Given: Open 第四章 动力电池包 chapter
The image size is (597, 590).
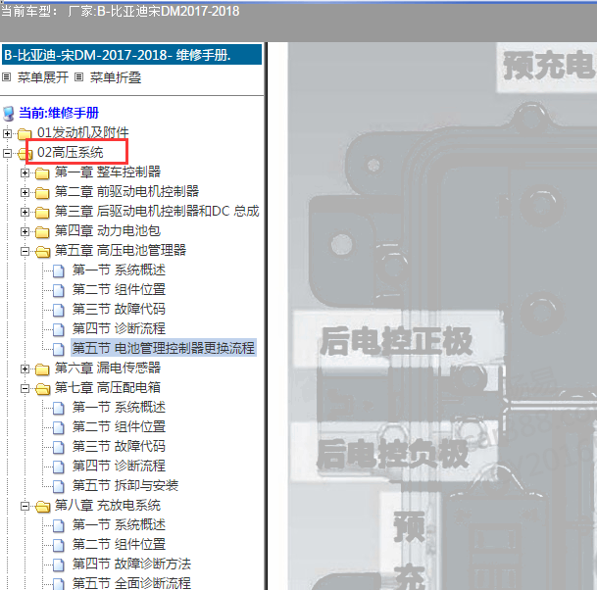Looking at the screenshot, I should (x=108, y=230).
